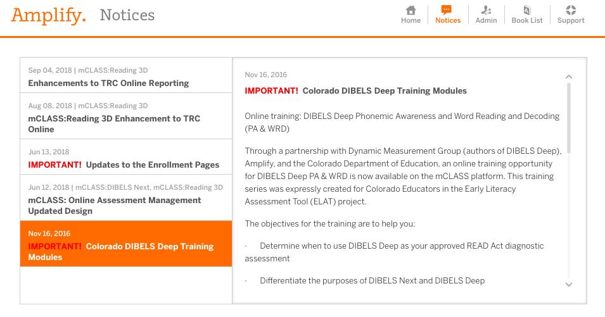Click the Home house icon
This screenshot has height=317, width=605.
(x=411, y=10)
